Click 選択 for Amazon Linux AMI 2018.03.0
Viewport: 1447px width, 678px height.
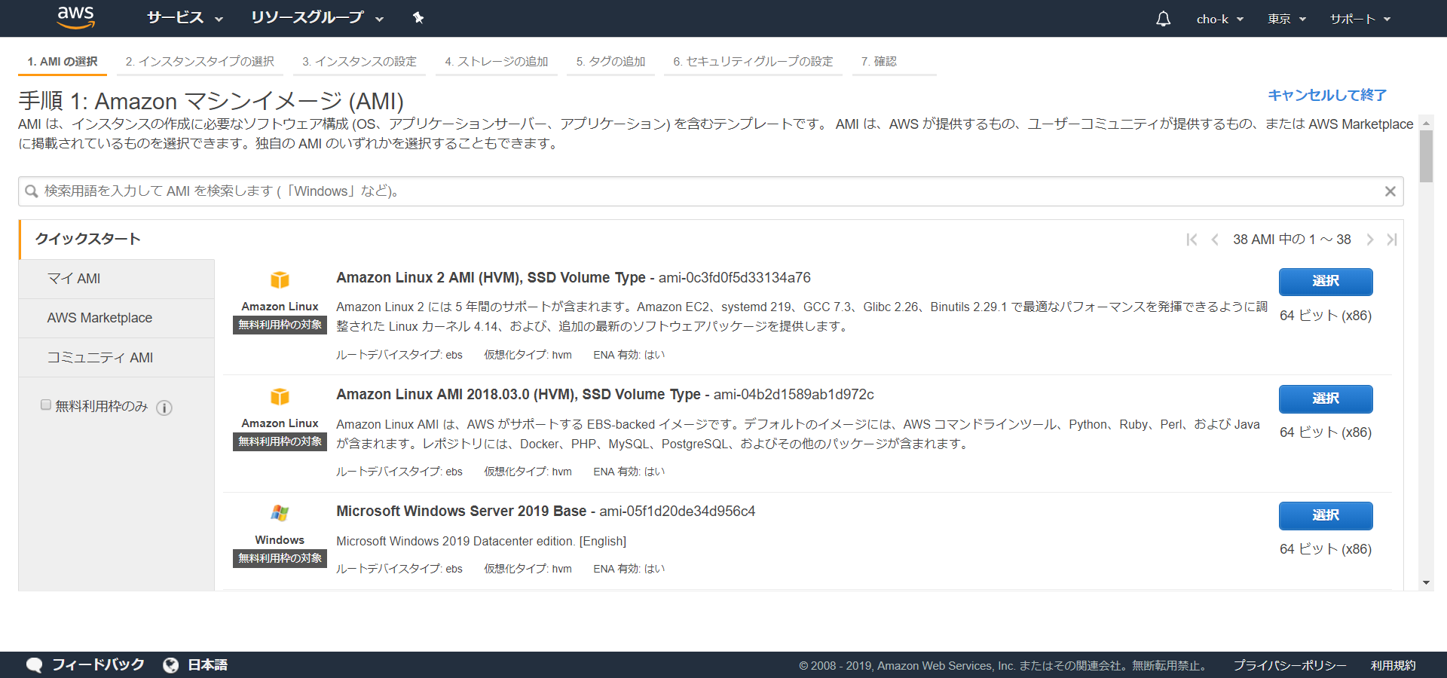tap(1326, 399)
